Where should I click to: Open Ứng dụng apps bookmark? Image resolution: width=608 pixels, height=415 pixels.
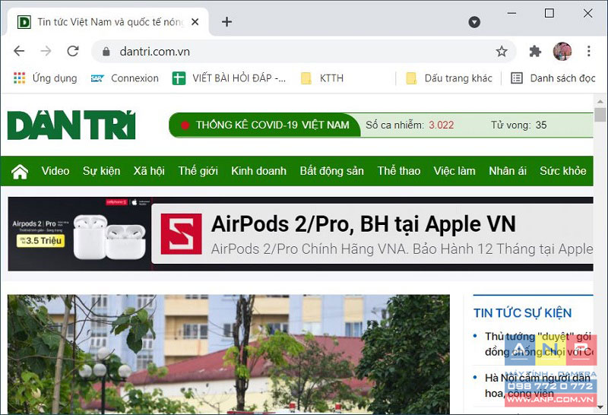tap(45, 78)
